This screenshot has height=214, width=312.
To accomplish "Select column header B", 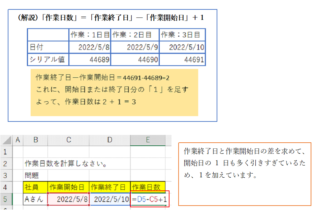I will 35,140.
